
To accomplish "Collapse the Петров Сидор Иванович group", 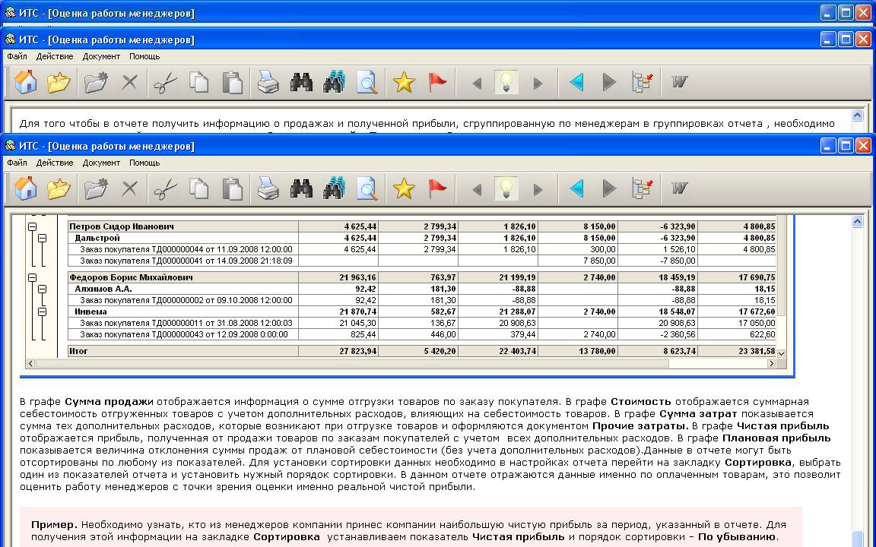I will [33, 226].
